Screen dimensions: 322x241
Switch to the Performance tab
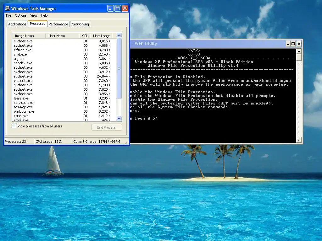[x=58, y=24]
